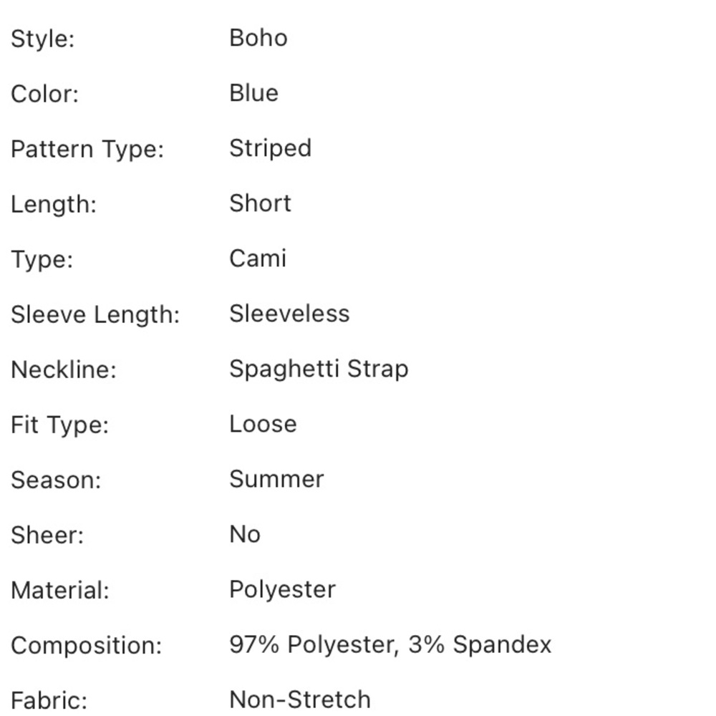Image resolution: width=716 pixels, height=716 pixels.
Task: Click the Neckline label
Action: tap(63, 370)
